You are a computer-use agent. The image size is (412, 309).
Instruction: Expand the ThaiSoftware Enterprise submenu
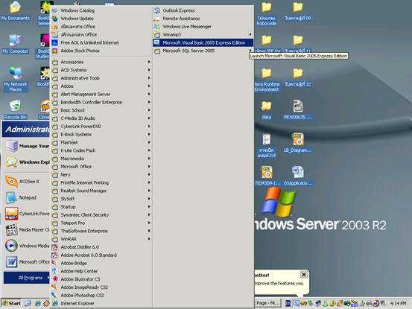click(x=101, y=231)
